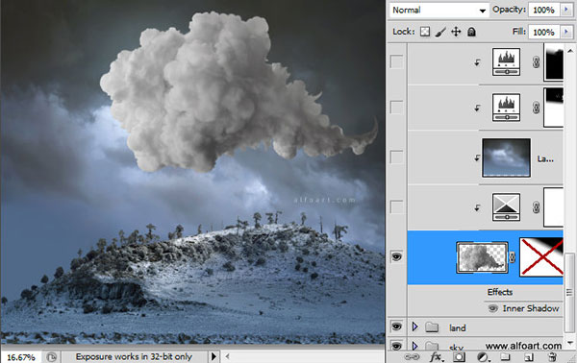Open the Normal blend mode dropdown
Screen dimensions: 577x363
[x=439, y=11]
